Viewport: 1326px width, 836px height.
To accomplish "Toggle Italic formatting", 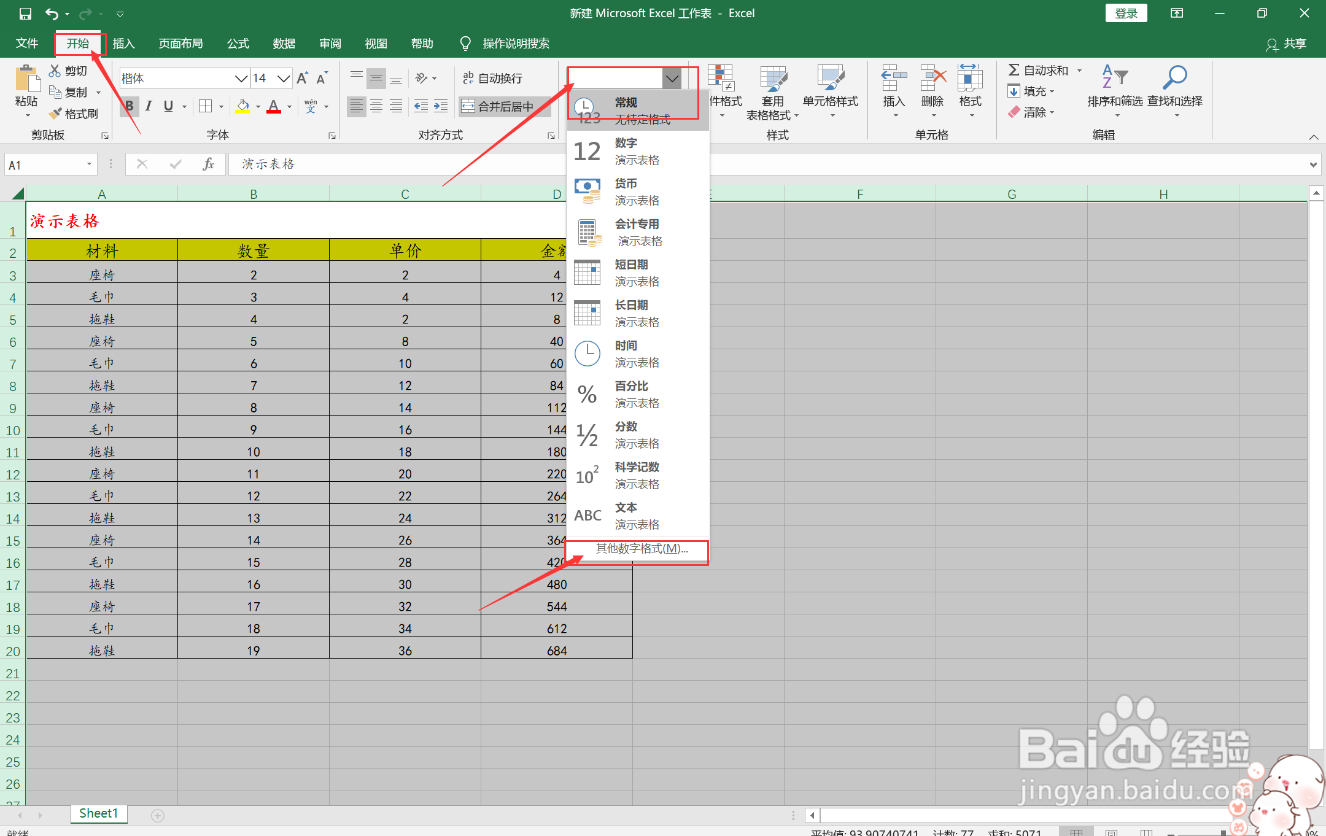I will (149, 106).
